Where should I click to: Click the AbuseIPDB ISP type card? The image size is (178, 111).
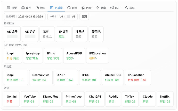[74, 56]
